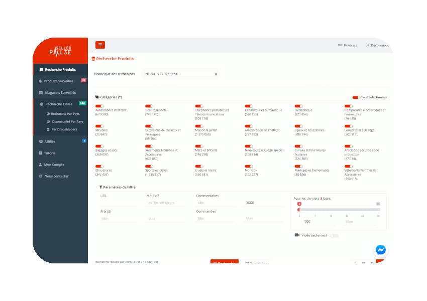
Task: Click the Prix Min input field
Action: point(119,219)
